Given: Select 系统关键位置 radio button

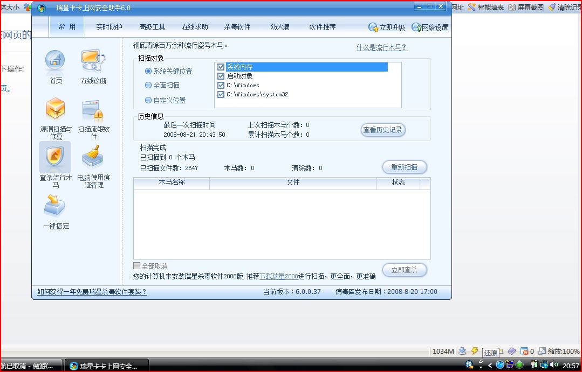Looking at the screenshot, I should [x=148, y=71].
